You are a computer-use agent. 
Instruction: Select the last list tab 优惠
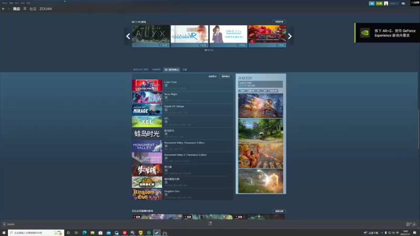tap(185, 70)
